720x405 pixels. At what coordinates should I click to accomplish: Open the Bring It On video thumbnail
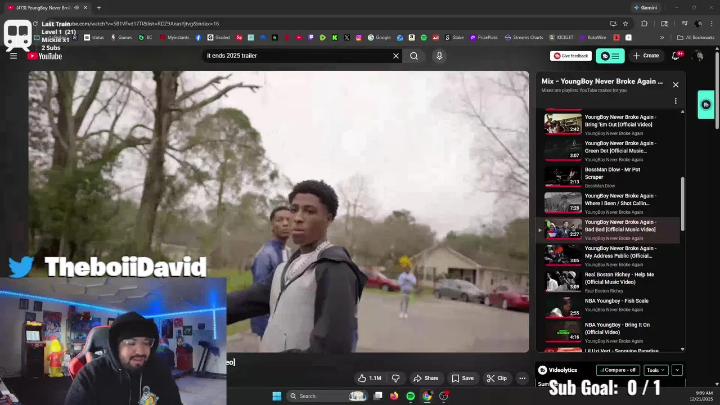click(563, 332)
